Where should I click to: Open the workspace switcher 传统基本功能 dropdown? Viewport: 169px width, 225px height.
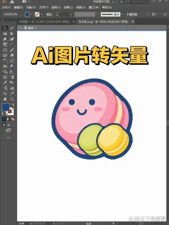click(103, 2)
